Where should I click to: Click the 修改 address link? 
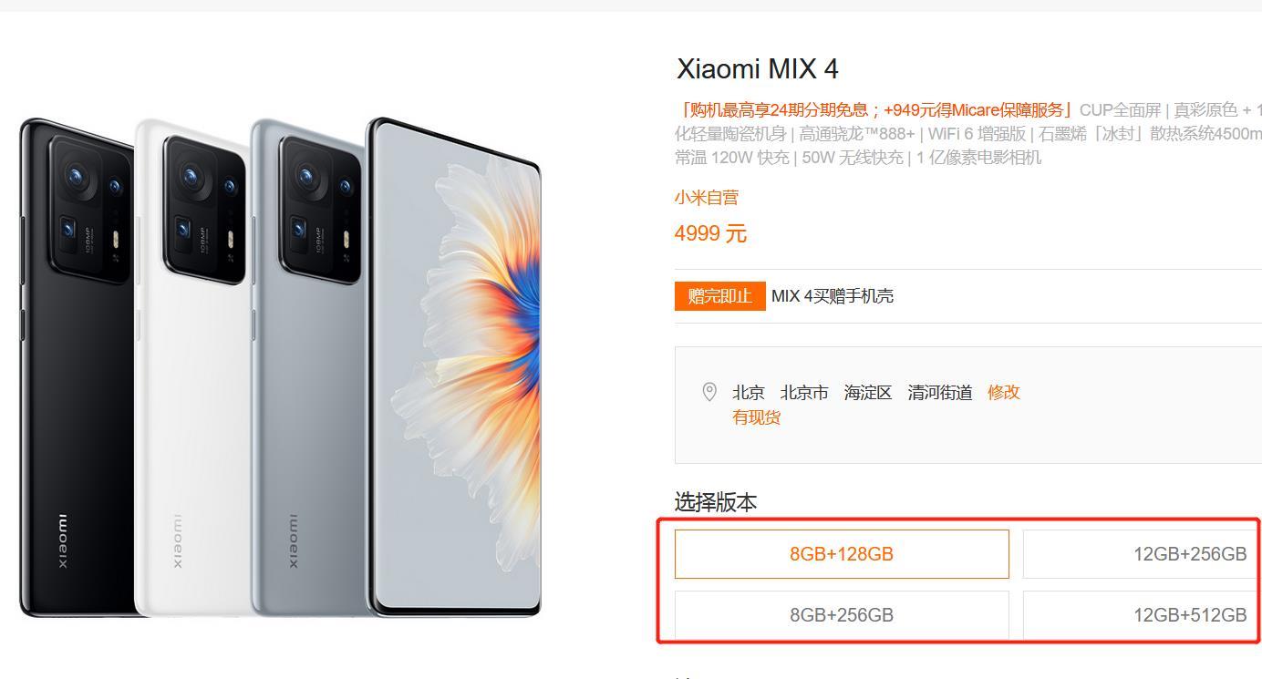coord(1004,392)
